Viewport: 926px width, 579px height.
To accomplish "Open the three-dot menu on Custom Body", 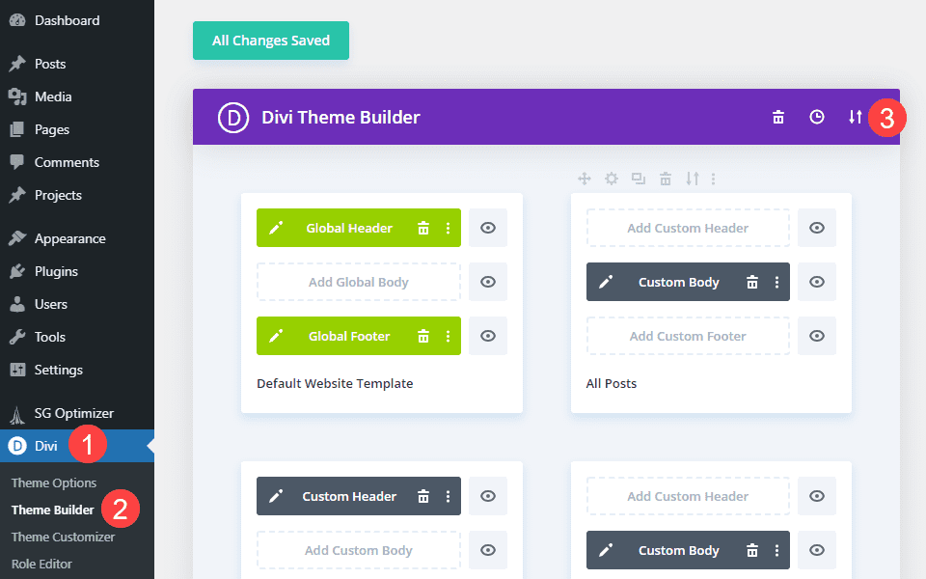I will tap(779, 282).
